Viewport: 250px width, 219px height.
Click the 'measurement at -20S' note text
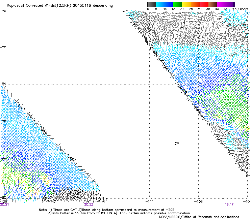156,210
